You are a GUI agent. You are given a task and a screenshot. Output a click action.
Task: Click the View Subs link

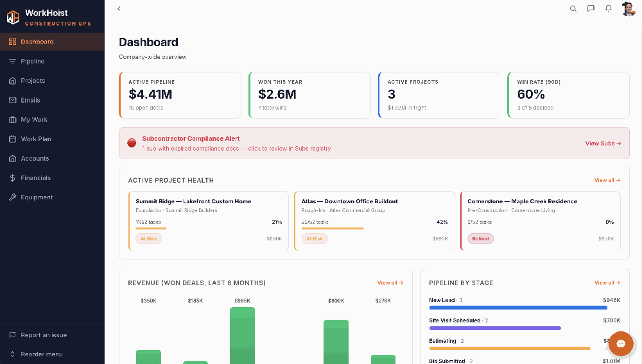pyautogui.click(x=603, y=144)
